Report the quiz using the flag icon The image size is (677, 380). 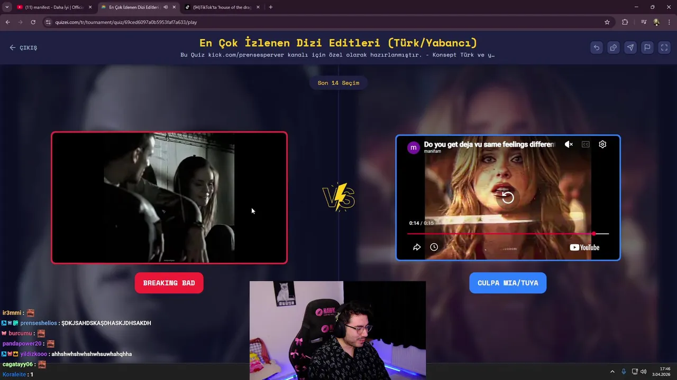coord(647,47)
